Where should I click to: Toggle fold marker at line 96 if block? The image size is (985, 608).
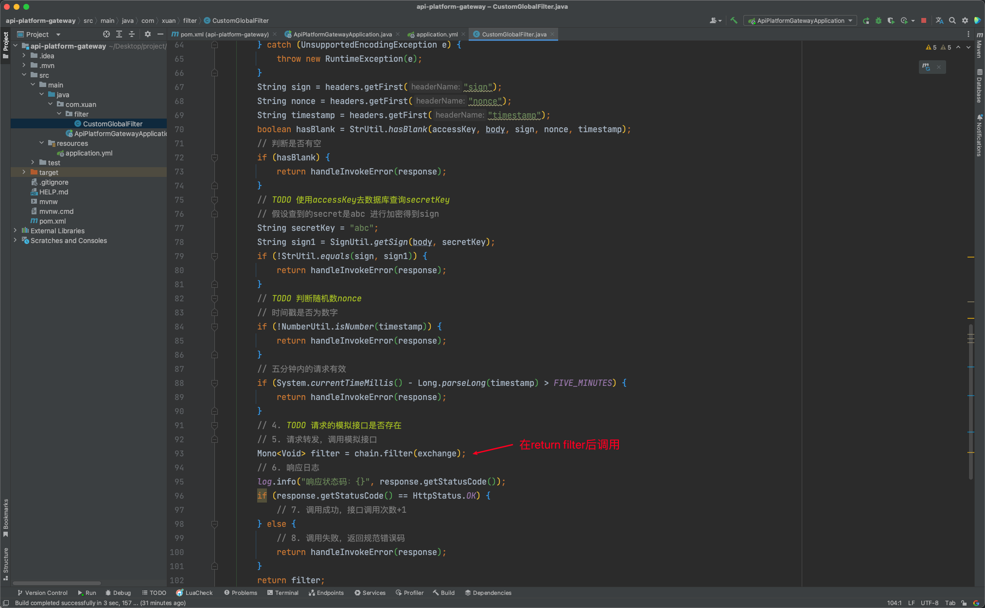point(214,524)
